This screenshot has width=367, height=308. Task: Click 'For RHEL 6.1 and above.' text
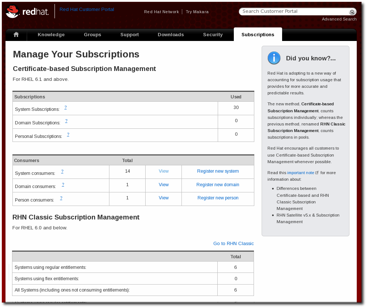pyautogui.click(x=41, y=79)
